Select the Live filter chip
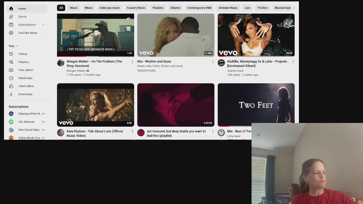The width and height of the screenshot is (363, 204). click(247, 8)
